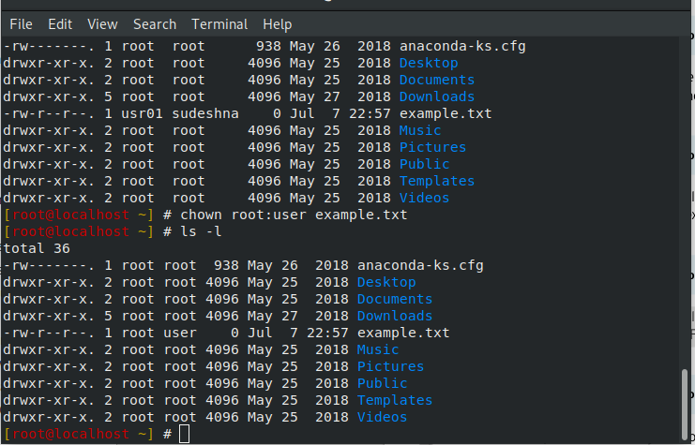
Task: Click the Music directory in the upper listing
Action: [x=420, y=130]
